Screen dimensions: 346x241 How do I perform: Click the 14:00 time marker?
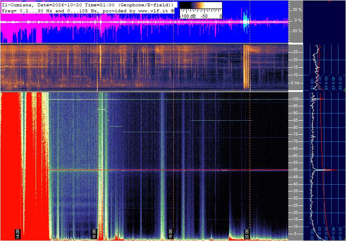(18, 234)
